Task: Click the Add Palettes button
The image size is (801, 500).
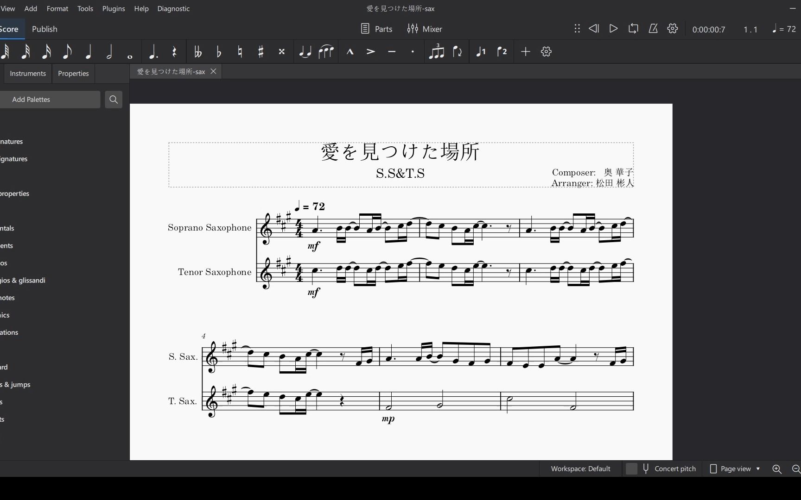Action: pyautogui.click(x=50, y=100)
